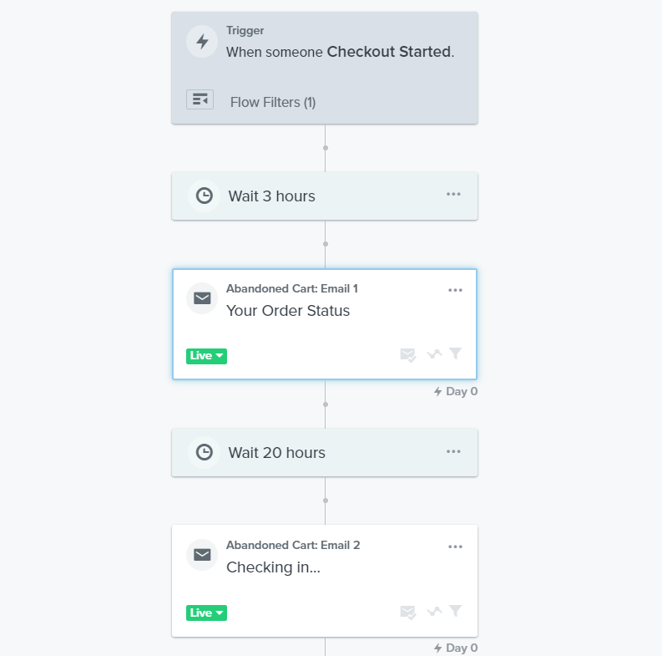Click the clock icon on Wait 3 hours
Image resolution: width=662 pixels, height=656 pixels.
point(205,196)
